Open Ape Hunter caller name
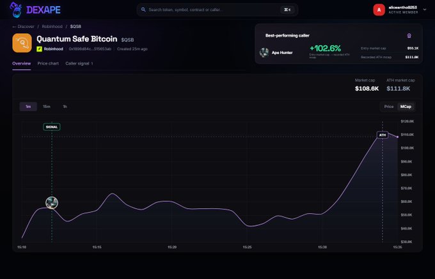The height and width of the screenshot is (279, 435). point(282,52)
